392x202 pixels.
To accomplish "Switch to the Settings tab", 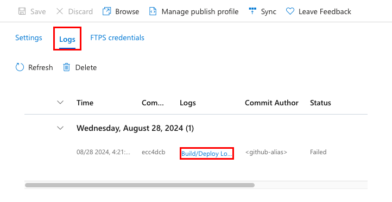I will (29, 38).
